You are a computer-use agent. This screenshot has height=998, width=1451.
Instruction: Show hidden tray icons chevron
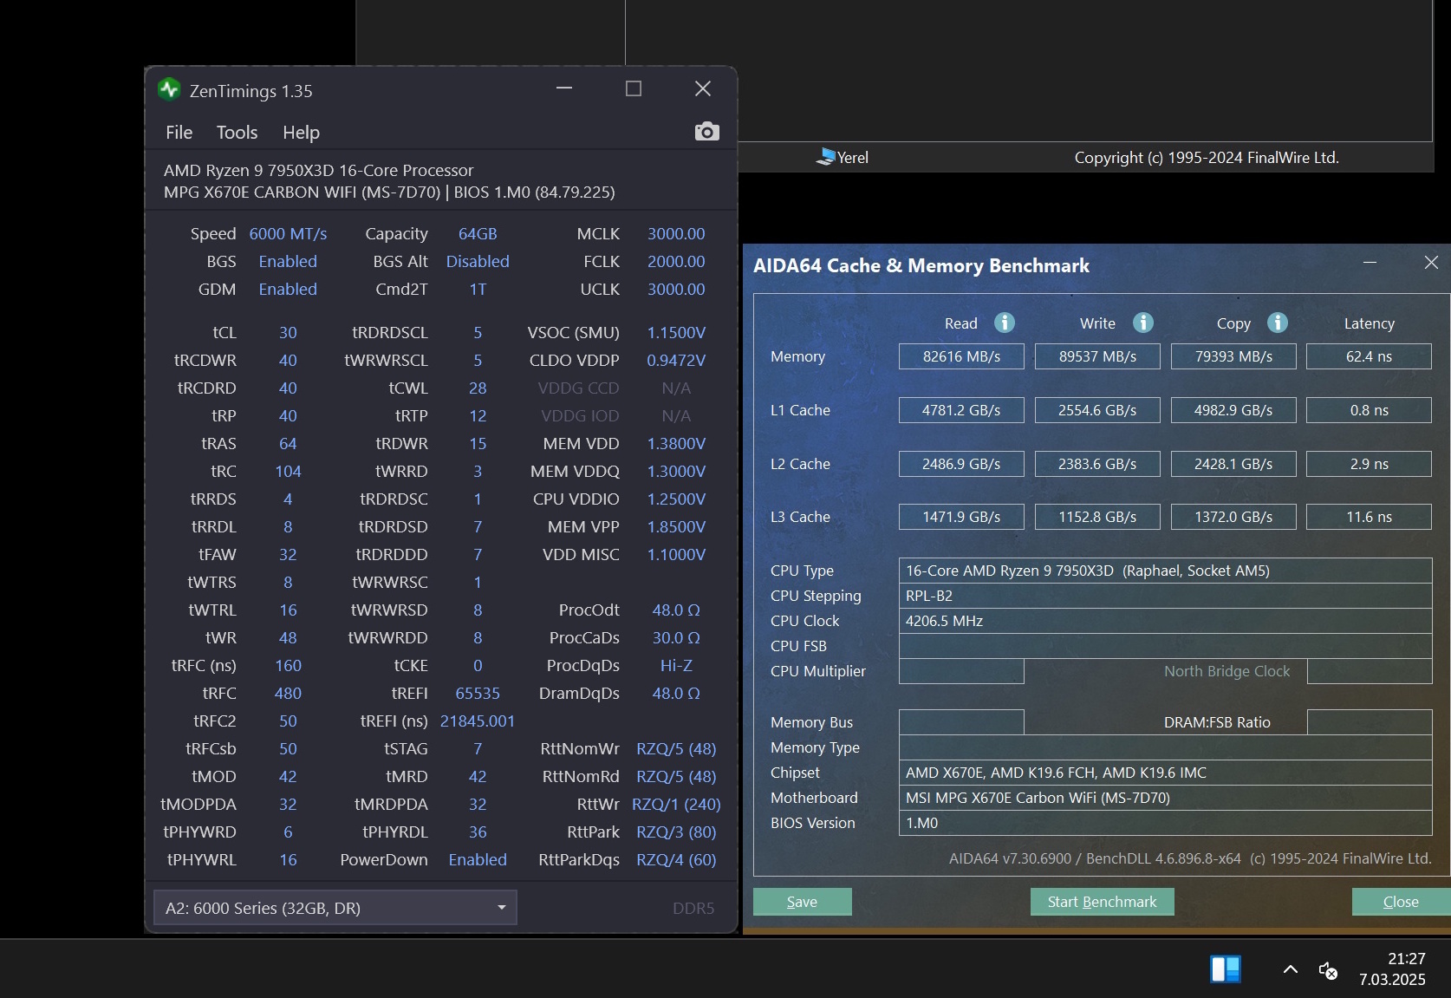coord(1290,969)
